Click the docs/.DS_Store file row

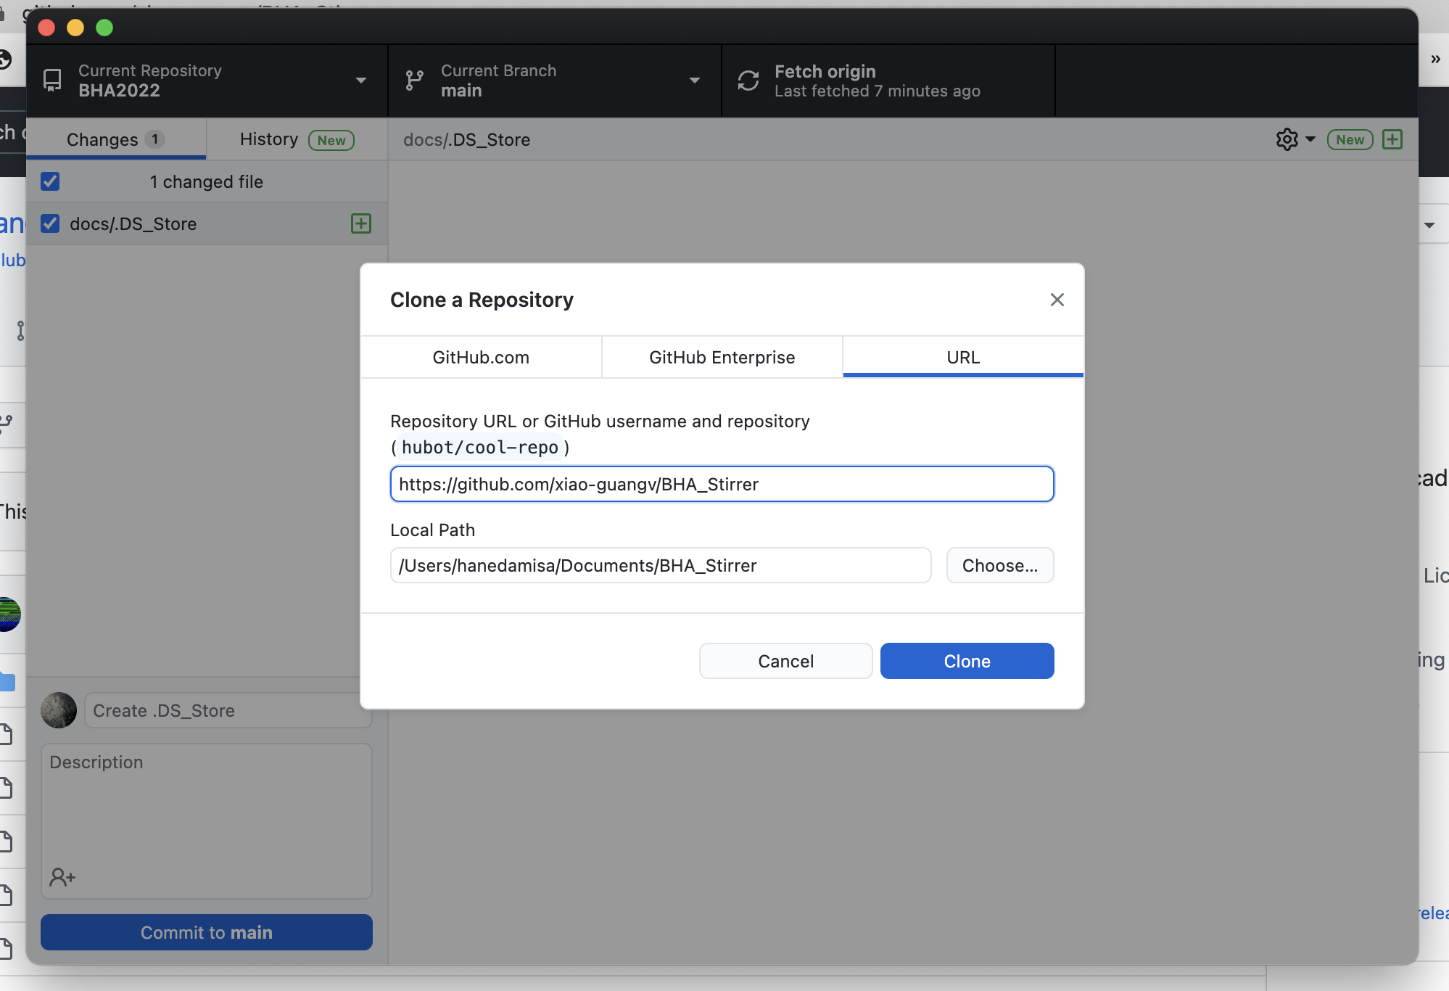pyautogui.click(x=207, y=223)
